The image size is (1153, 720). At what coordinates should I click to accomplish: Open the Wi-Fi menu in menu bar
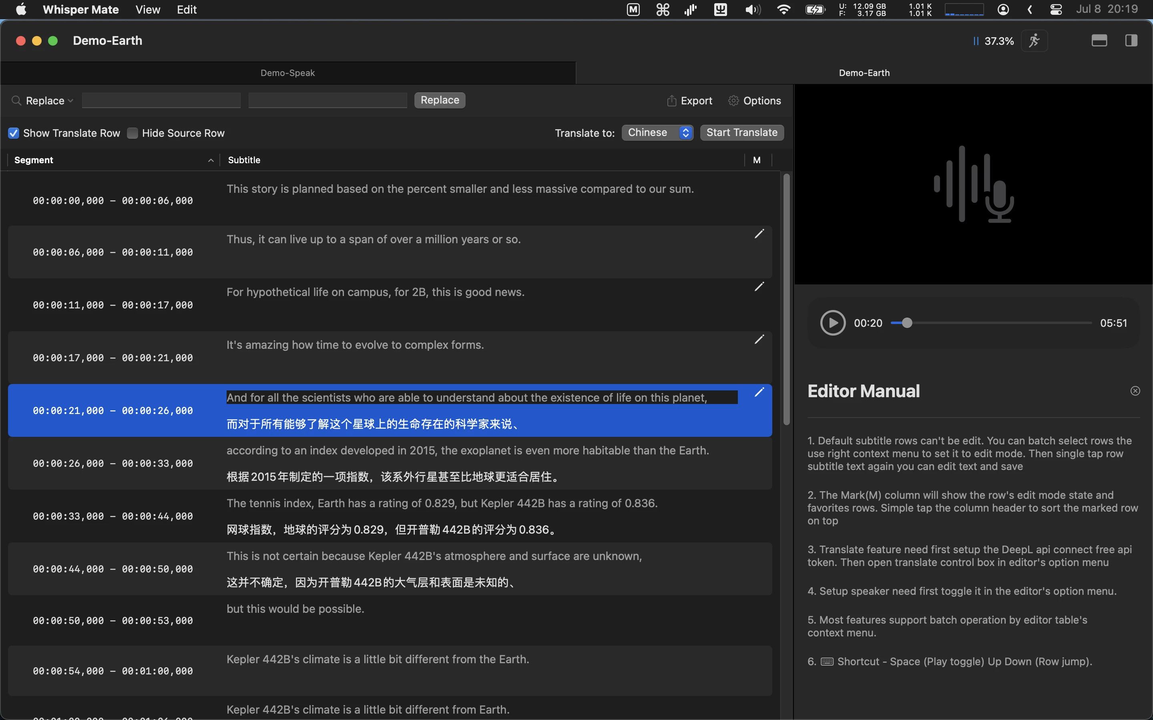(x=784, y=10)
